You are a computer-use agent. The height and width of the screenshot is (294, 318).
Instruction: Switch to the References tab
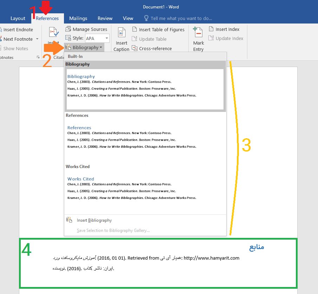[x=47, y=19]
